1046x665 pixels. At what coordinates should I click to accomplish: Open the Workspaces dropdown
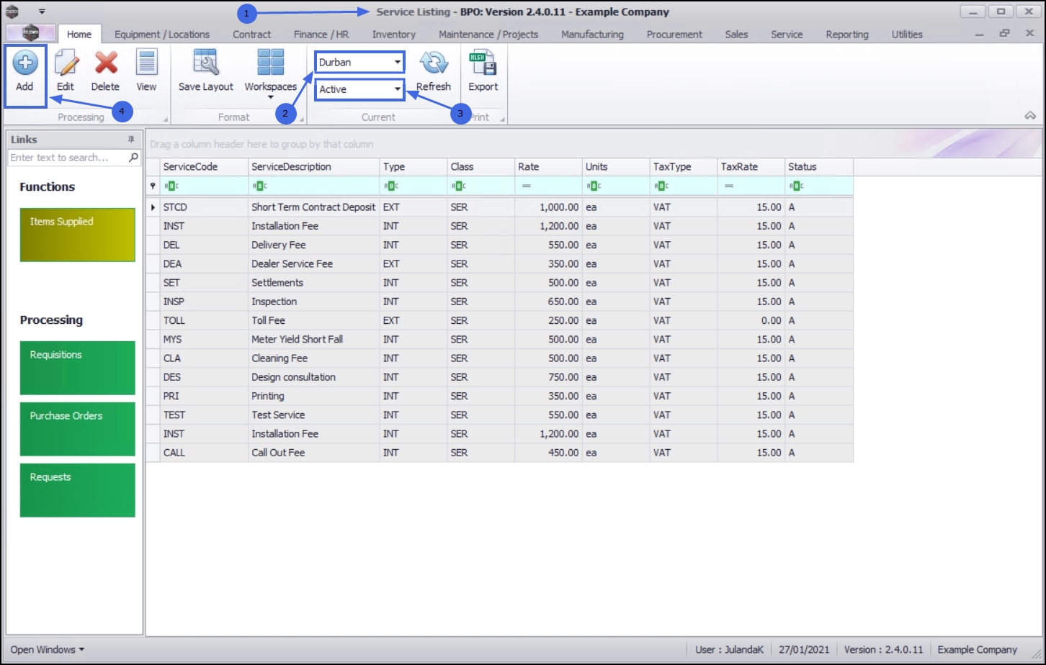pos(271,72)
